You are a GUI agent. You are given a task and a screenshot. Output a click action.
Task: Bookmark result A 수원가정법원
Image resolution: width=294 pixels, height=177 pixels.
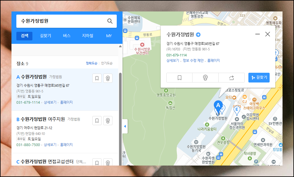pos(97,78)
